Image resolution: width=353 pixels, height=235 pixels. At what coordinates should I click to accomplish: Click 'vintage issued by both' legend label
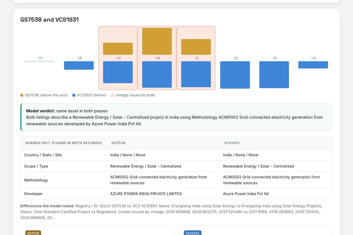(x=135, y=95)
